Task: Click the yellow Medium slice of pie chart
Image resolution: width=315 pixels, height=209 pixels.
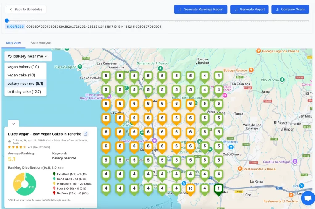Action: [17, 182]
